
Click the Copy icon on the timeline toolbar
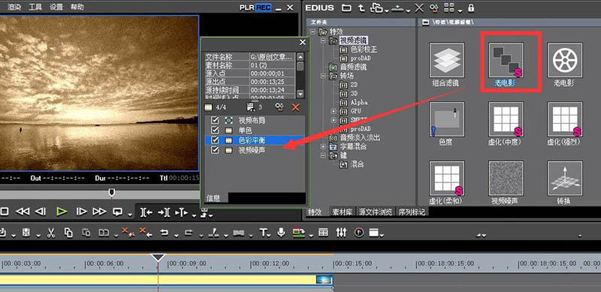[68, 232]
